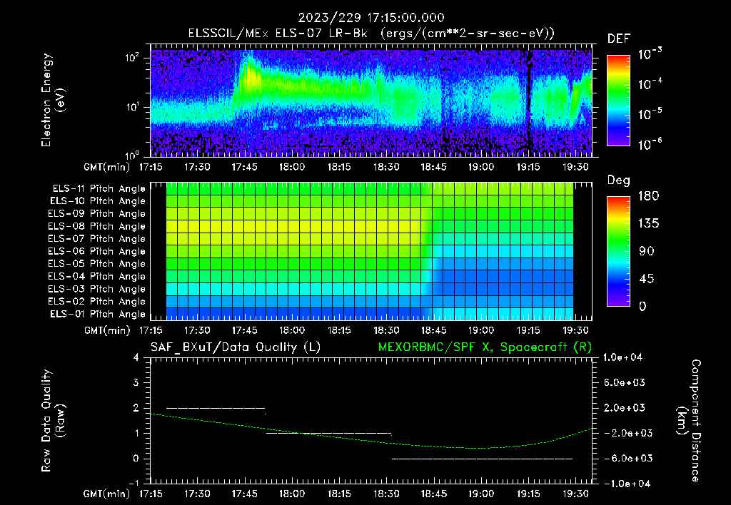This screenshot has height=505, width=731.
Task: Click the green MEXORBMC/SPF X, Spacecraft (R) legend
Action: point(485,347)
